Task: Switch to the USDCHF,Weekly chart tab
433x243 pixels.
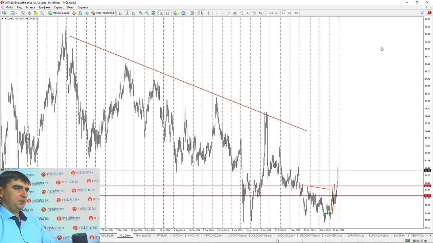Action: tap(237, 236)
